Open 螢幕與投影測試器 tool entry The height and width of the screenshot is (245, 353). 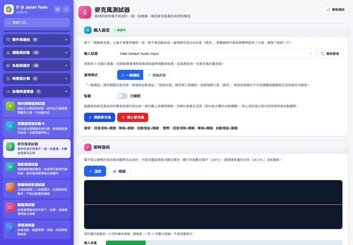(37, 189)
